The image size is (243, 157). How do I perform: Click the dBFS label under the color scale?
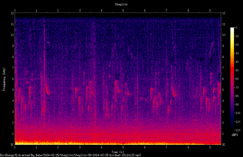(235, 135)
